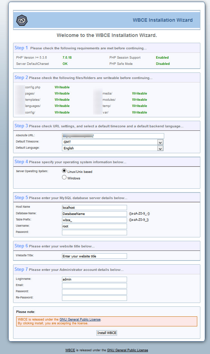Focus the MySQL database Password field
This screenshot has width=210, height=354.
point(94,233)
